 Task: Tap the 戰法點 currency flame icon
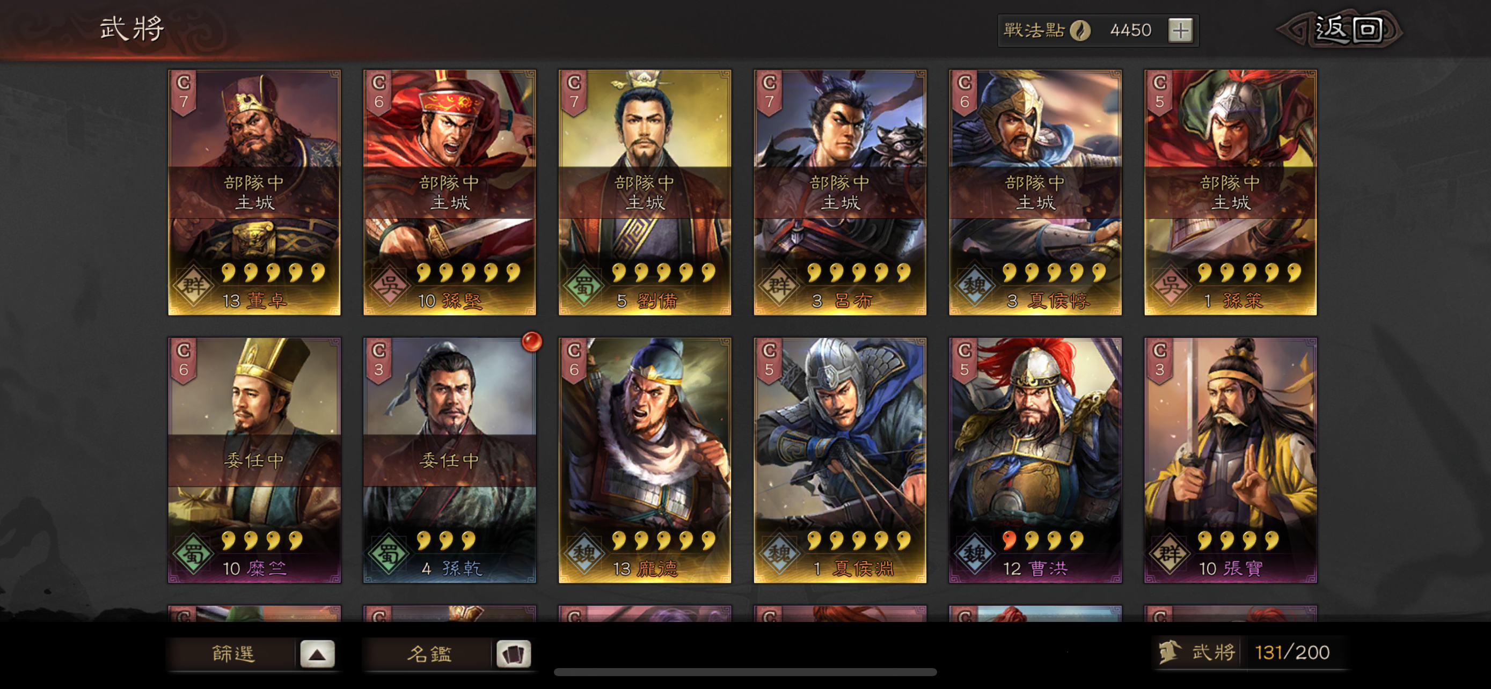[1079, 30]
